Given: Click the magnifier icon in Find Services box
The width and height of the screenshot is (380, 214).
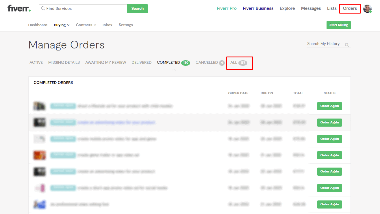Looking at the screenshot, I should click(43, 9).
